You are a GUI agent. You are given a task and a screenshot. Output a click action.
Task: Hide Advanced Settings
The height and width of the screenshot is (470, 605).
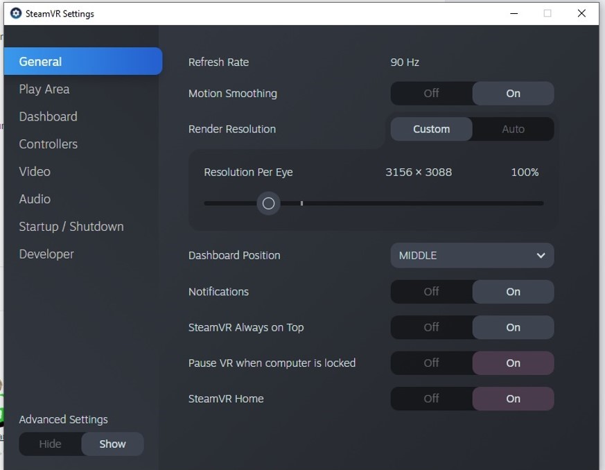[x=50, y=444]
